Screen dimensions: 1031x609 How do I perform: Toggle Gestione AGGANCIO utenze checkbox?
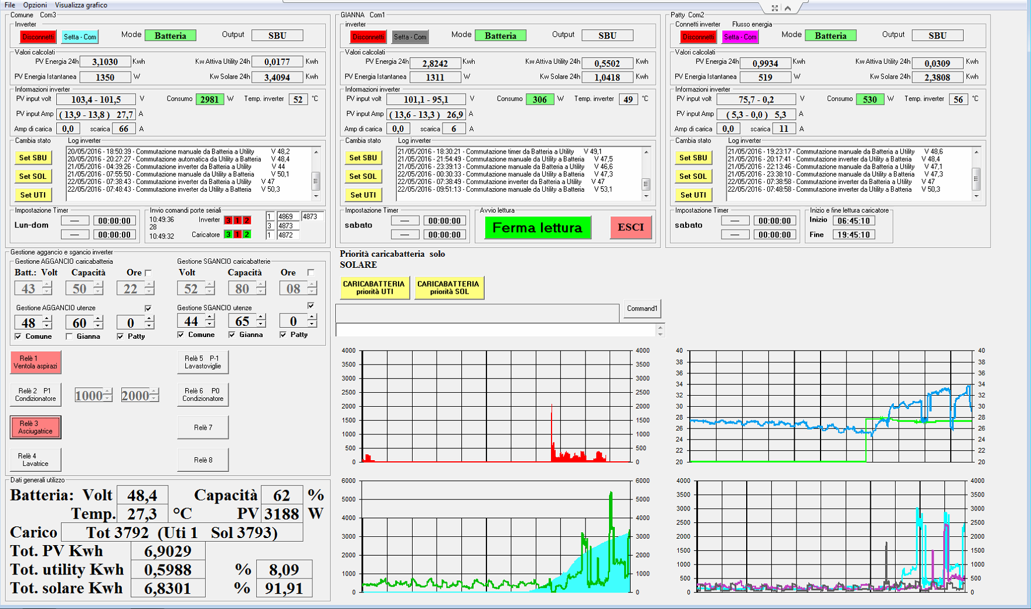(148, 308)
